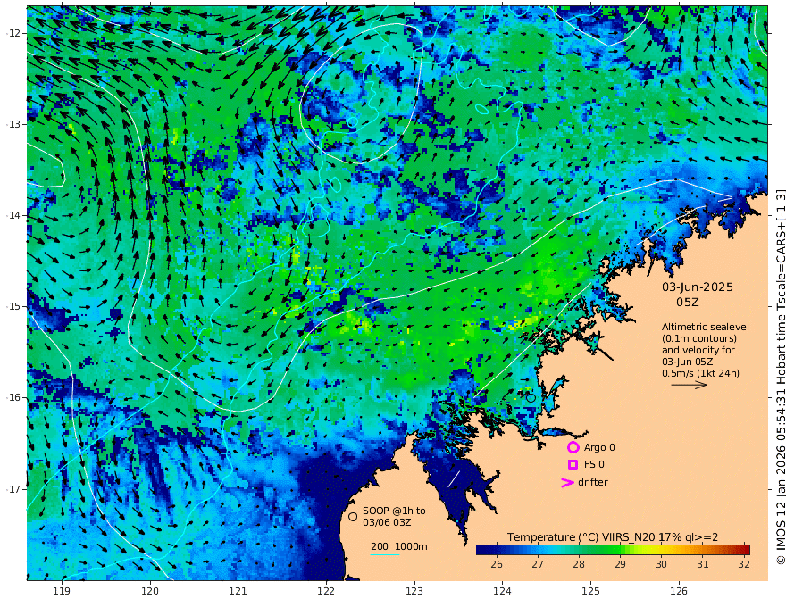The image size is (786, 607).
Task: Click the colorbar tick label 27
Action: coord(538,564)
